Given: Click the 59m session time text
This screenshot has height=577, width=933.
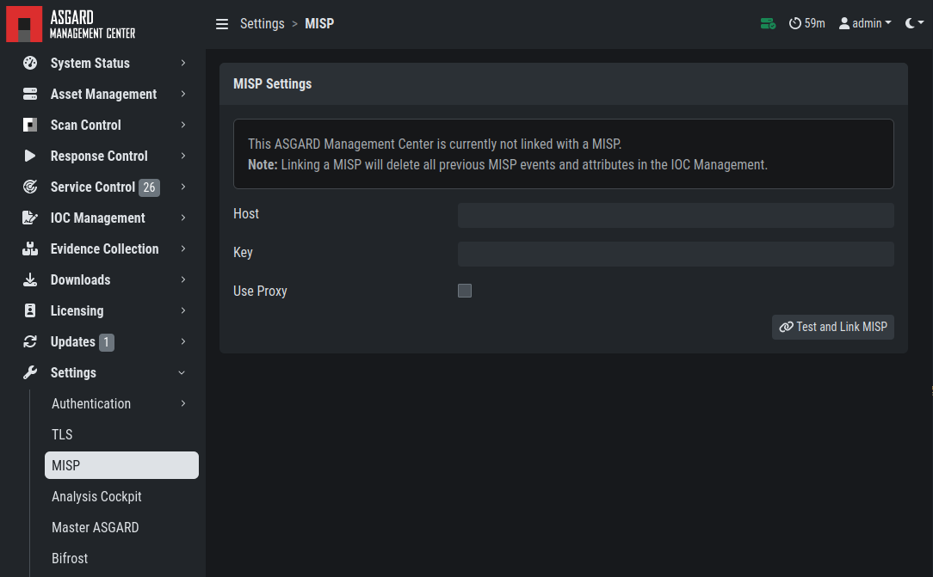Looking at the screenshot, I should pyautogui.click(x=814, y=23).
